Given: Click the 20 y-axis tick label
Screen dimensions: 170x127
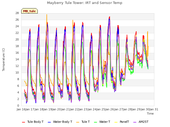Looking at the screenshot, I should click(x=17, y=40).
